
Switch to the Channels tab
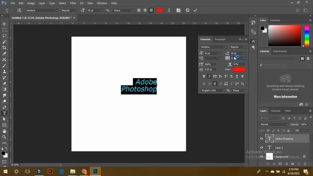pyautogui.click(x=275, y=111)
